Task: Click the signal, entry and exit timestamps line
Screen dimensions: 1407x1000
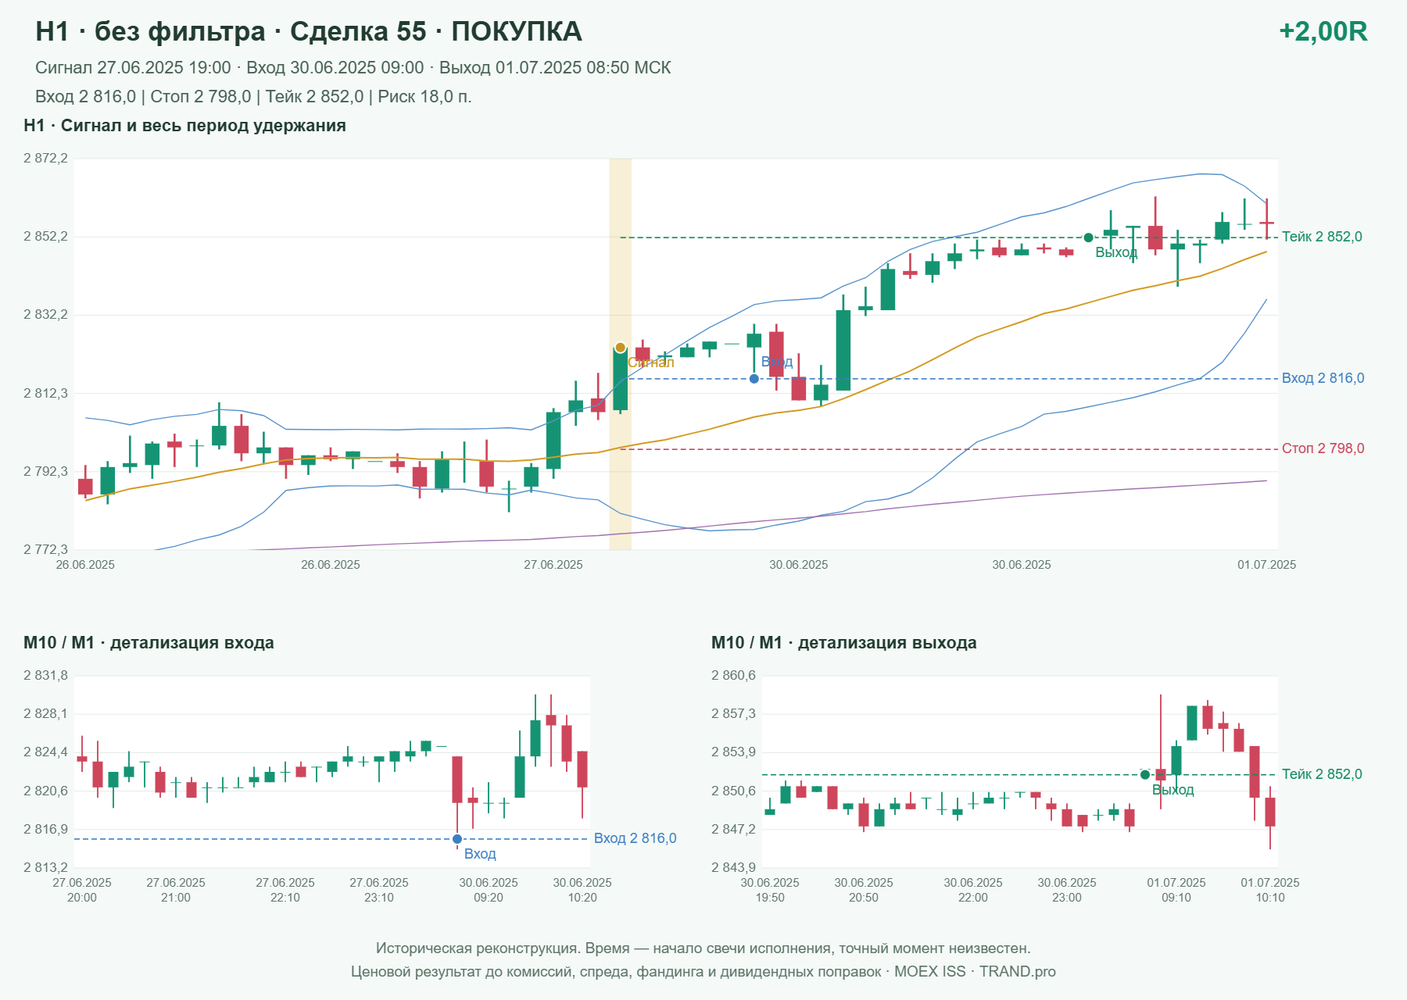Action: pos(353,68)
